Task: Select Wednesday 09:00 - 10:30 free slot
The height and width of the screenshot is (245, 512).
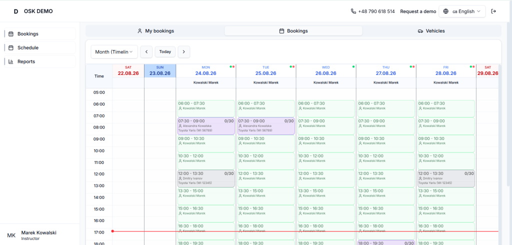Action: pyautogui.click(x=326, y=143)
